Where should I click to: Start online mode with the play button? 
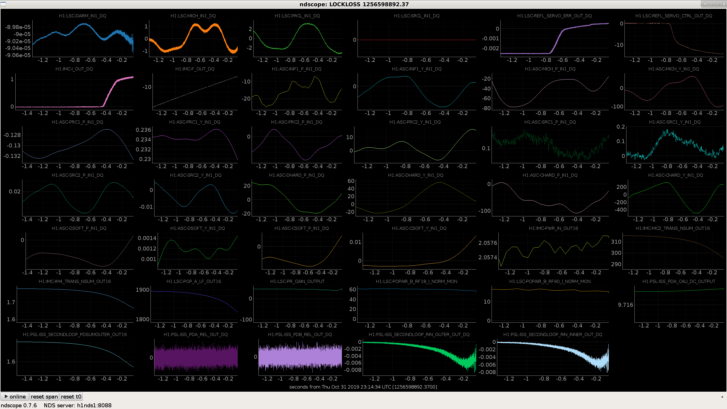pos(15,397)
